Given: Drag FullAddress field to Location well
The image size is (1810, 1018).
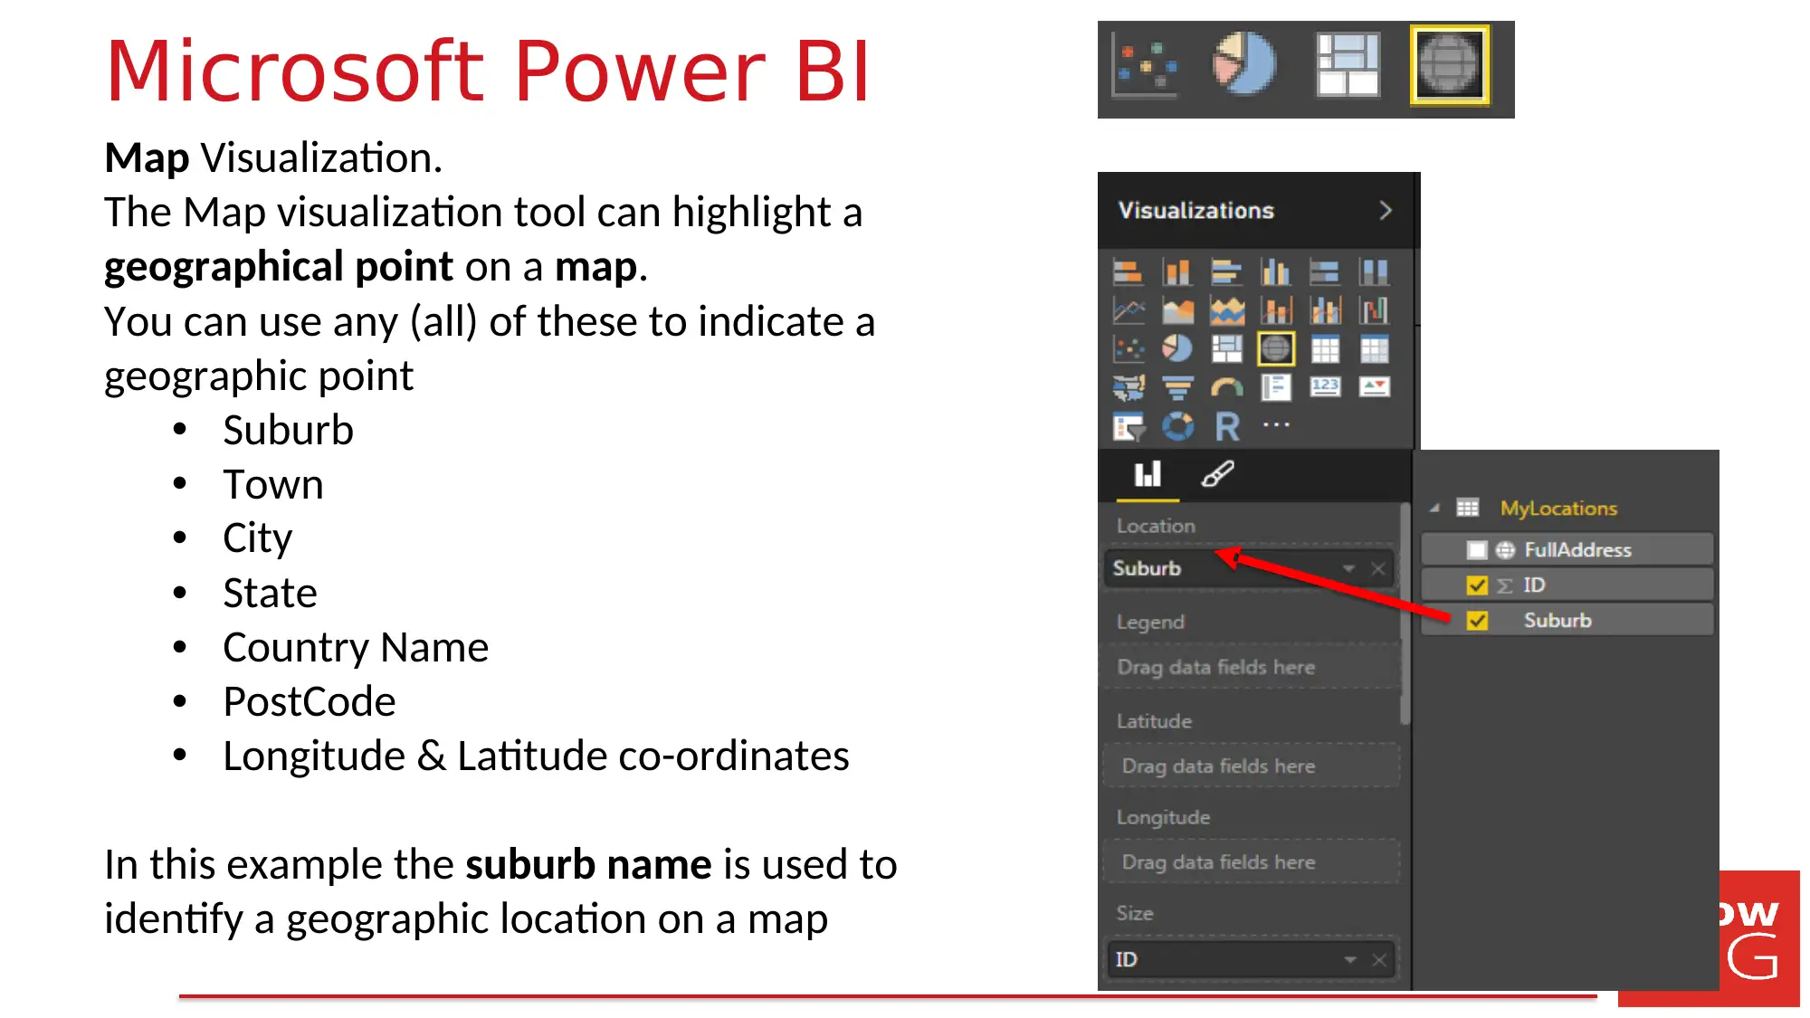Looking at the screenshot, I should point(1580,548).
